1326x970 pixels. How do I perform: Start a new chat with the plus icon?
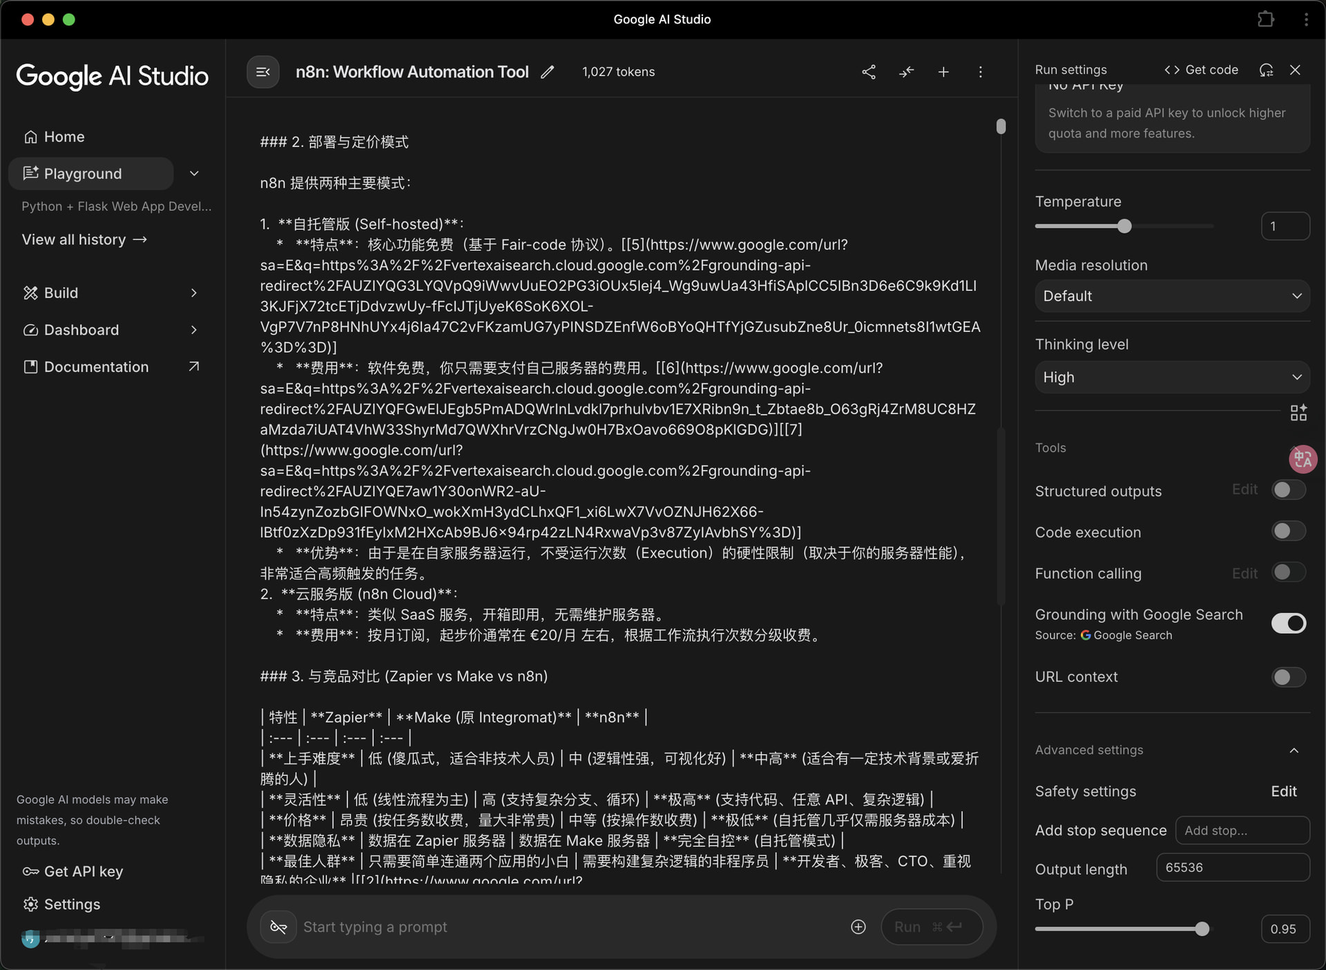943,72
